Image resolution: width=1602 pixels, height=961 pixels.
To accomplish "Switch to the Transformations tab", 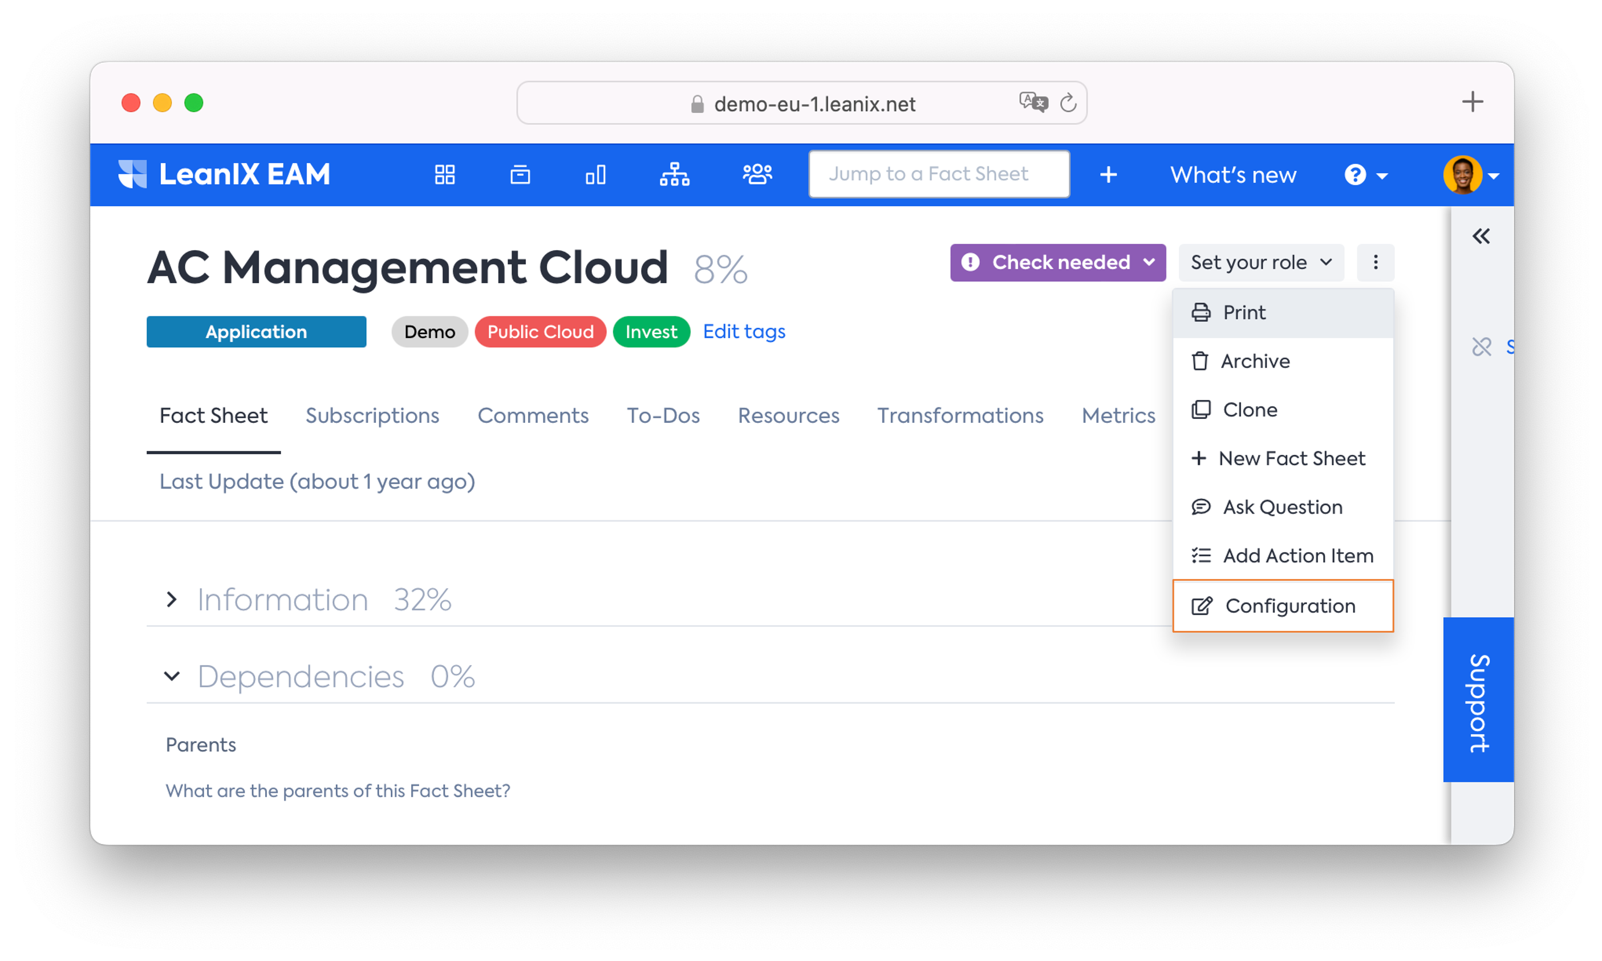I will [960, 416].
